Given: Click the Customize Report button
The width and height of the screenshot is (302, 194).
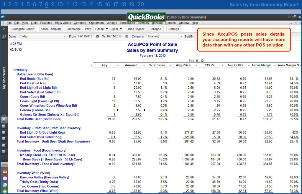Looking at the screenshot, I should (22, 29).
